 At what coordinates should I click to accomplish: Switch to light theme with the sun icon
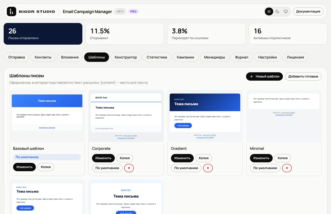269,11
